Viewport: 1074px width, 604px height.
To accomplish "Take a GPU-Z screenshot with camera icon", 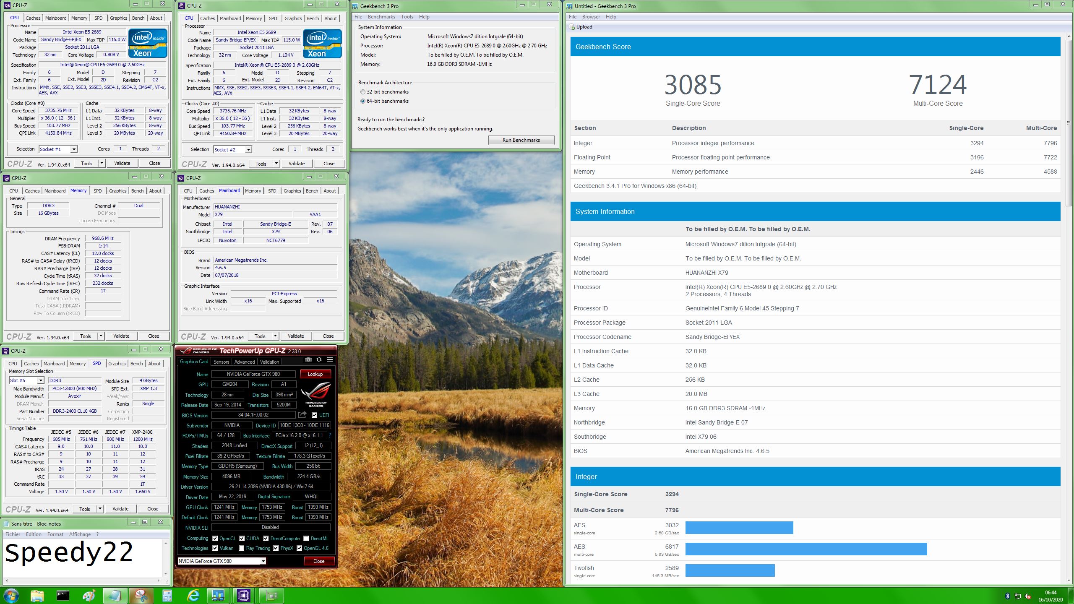I will (308, 359).
